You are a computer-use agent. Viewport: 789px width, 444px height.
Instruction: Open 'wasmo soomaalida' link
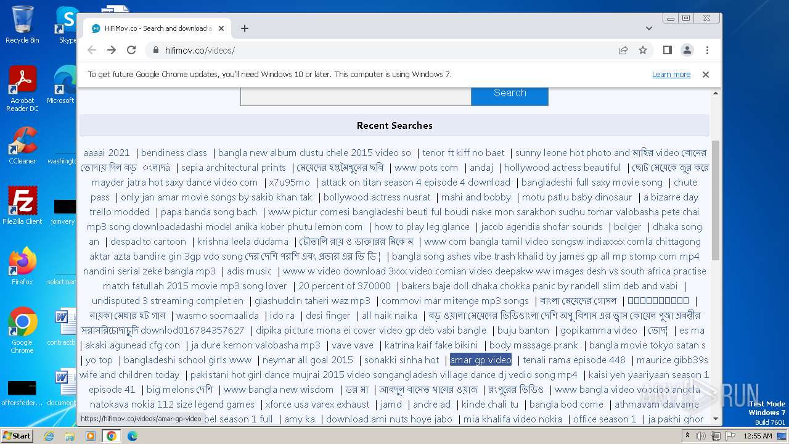click(x=218, y=316)
